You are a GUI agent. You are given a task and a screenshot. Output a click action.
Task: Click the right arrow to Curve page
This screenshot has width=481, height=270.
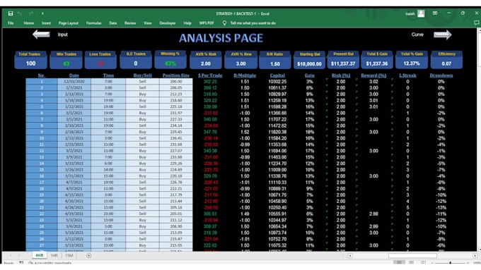coord(442,35)
